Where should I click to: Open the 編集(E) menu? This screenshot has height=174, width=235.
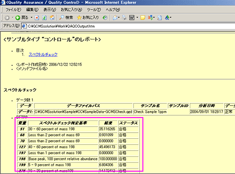[32, 10]
